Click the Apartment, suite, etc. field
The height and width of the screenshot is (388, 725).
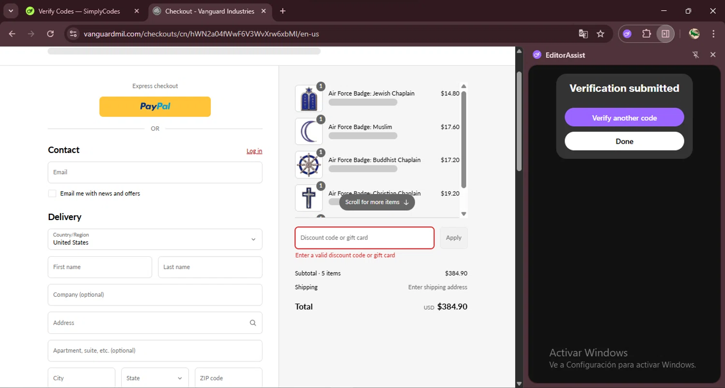click(155, 351)
